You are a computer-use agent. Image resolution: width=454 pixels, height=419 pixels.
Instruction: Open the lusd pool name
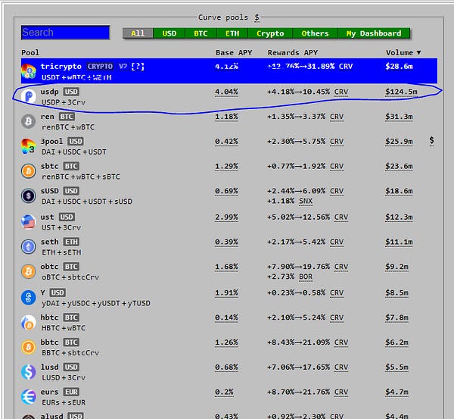coord(49,367)
